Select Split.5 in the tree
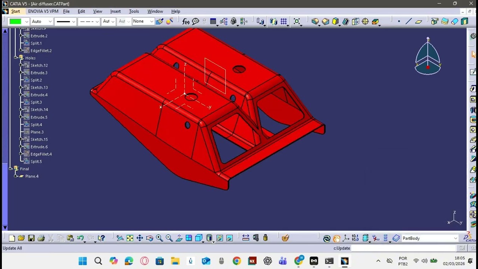This screenshot has height=269, width=478. coord(36,161)
